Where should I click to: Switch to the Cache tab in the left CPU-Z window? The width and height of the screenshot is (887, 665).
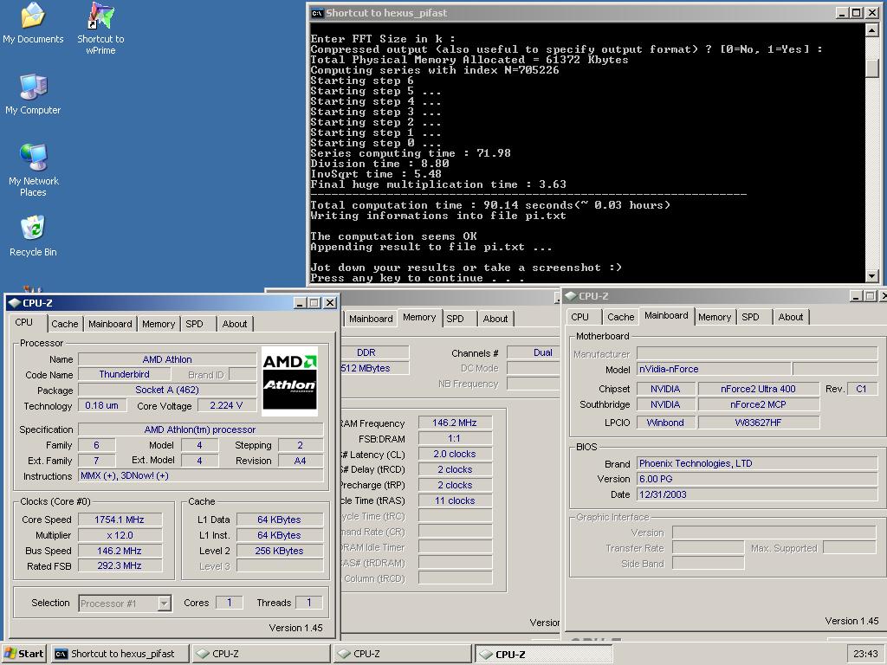pyautogui.click(x=64, y=324)
